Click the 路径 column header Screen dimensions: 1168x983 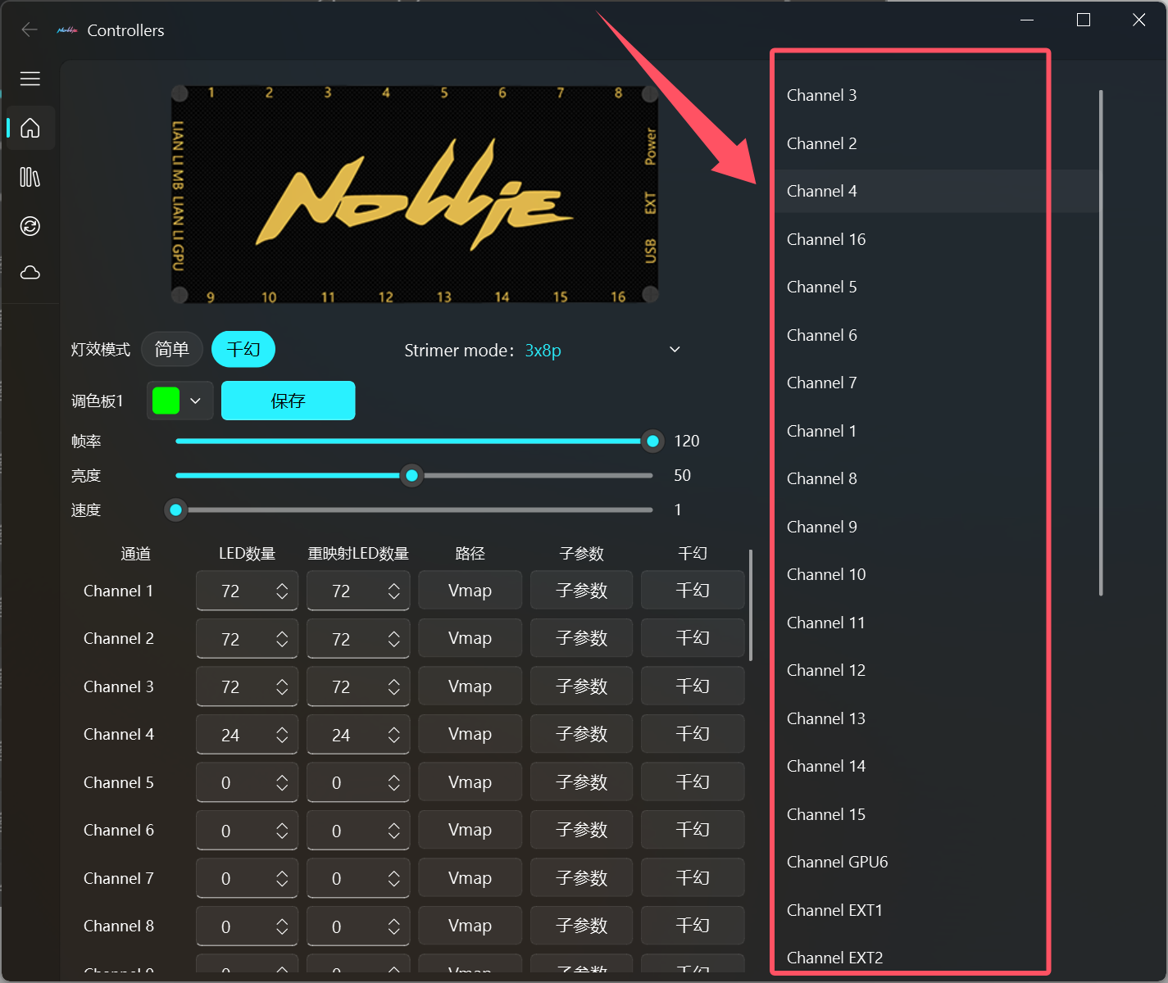coord(470,554)
